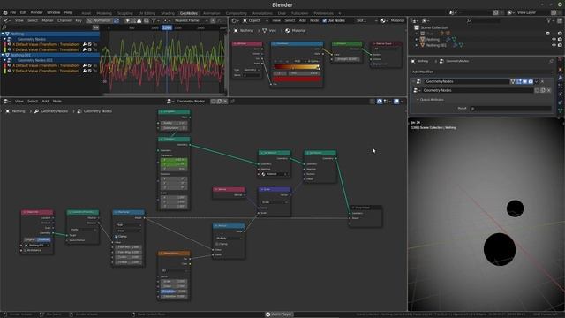Expand the Nothing.001 object in outliner
This screenshot has width=565, height=318.
click(x=416, y=45)
